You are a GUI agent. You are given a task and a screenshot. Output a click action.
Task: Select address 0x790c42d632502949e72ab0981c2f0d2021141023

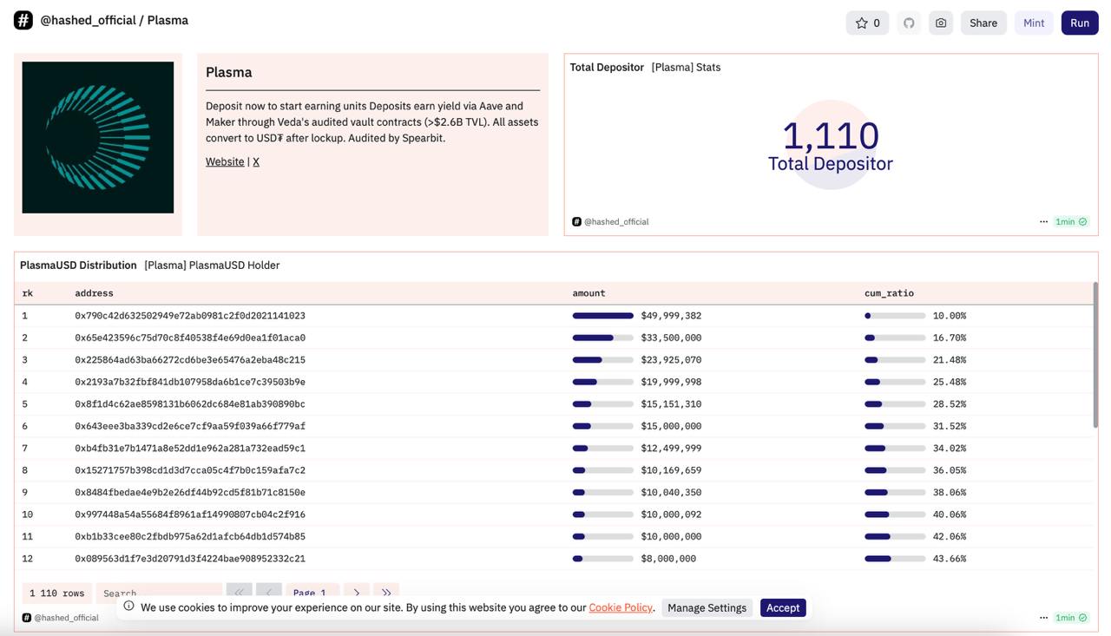click(190, 316)
